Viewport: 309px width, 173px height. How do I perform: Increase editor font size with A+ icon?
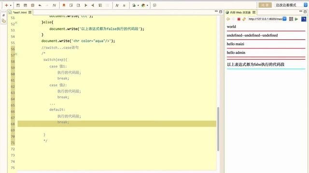(117, 5)
